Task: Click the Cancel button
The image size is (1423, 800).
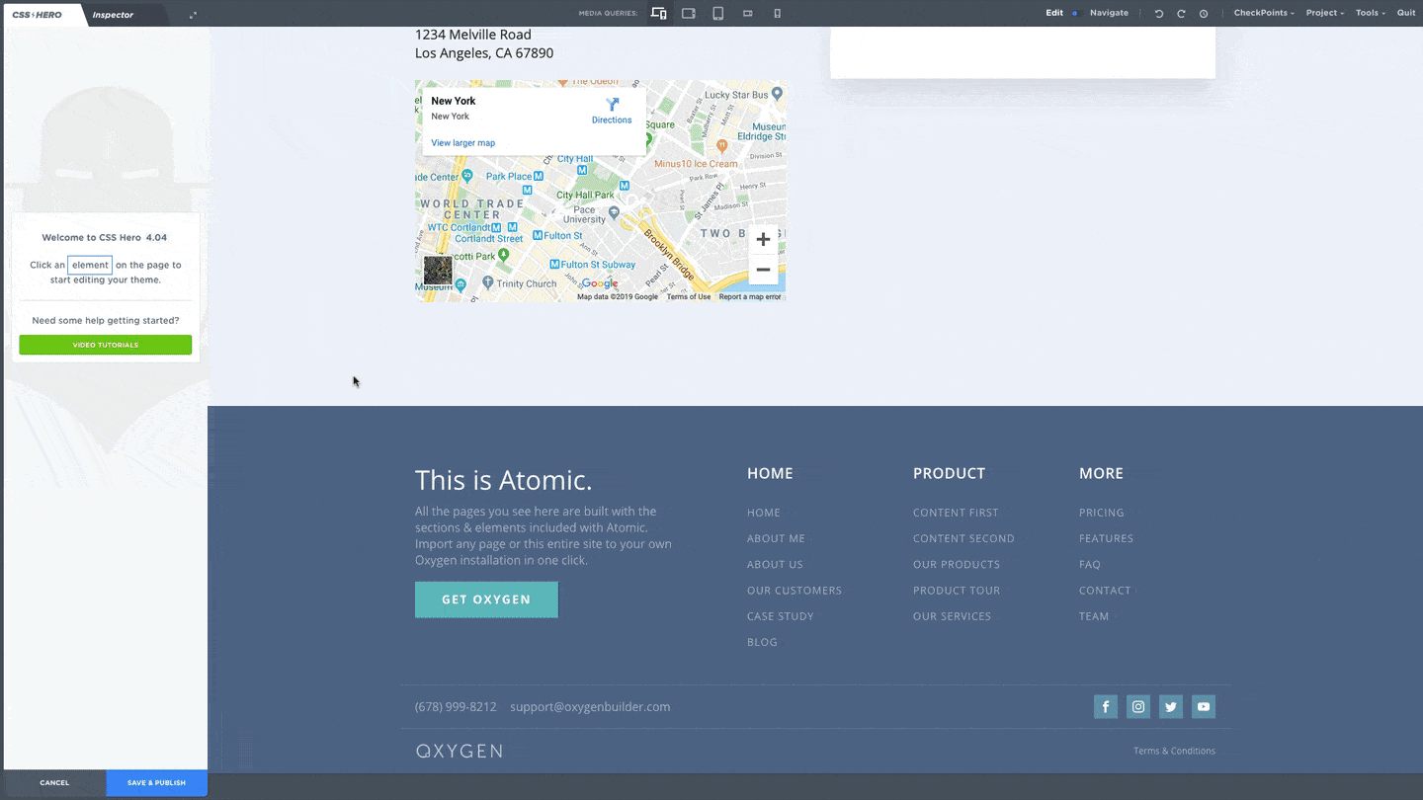Action: 54,783
